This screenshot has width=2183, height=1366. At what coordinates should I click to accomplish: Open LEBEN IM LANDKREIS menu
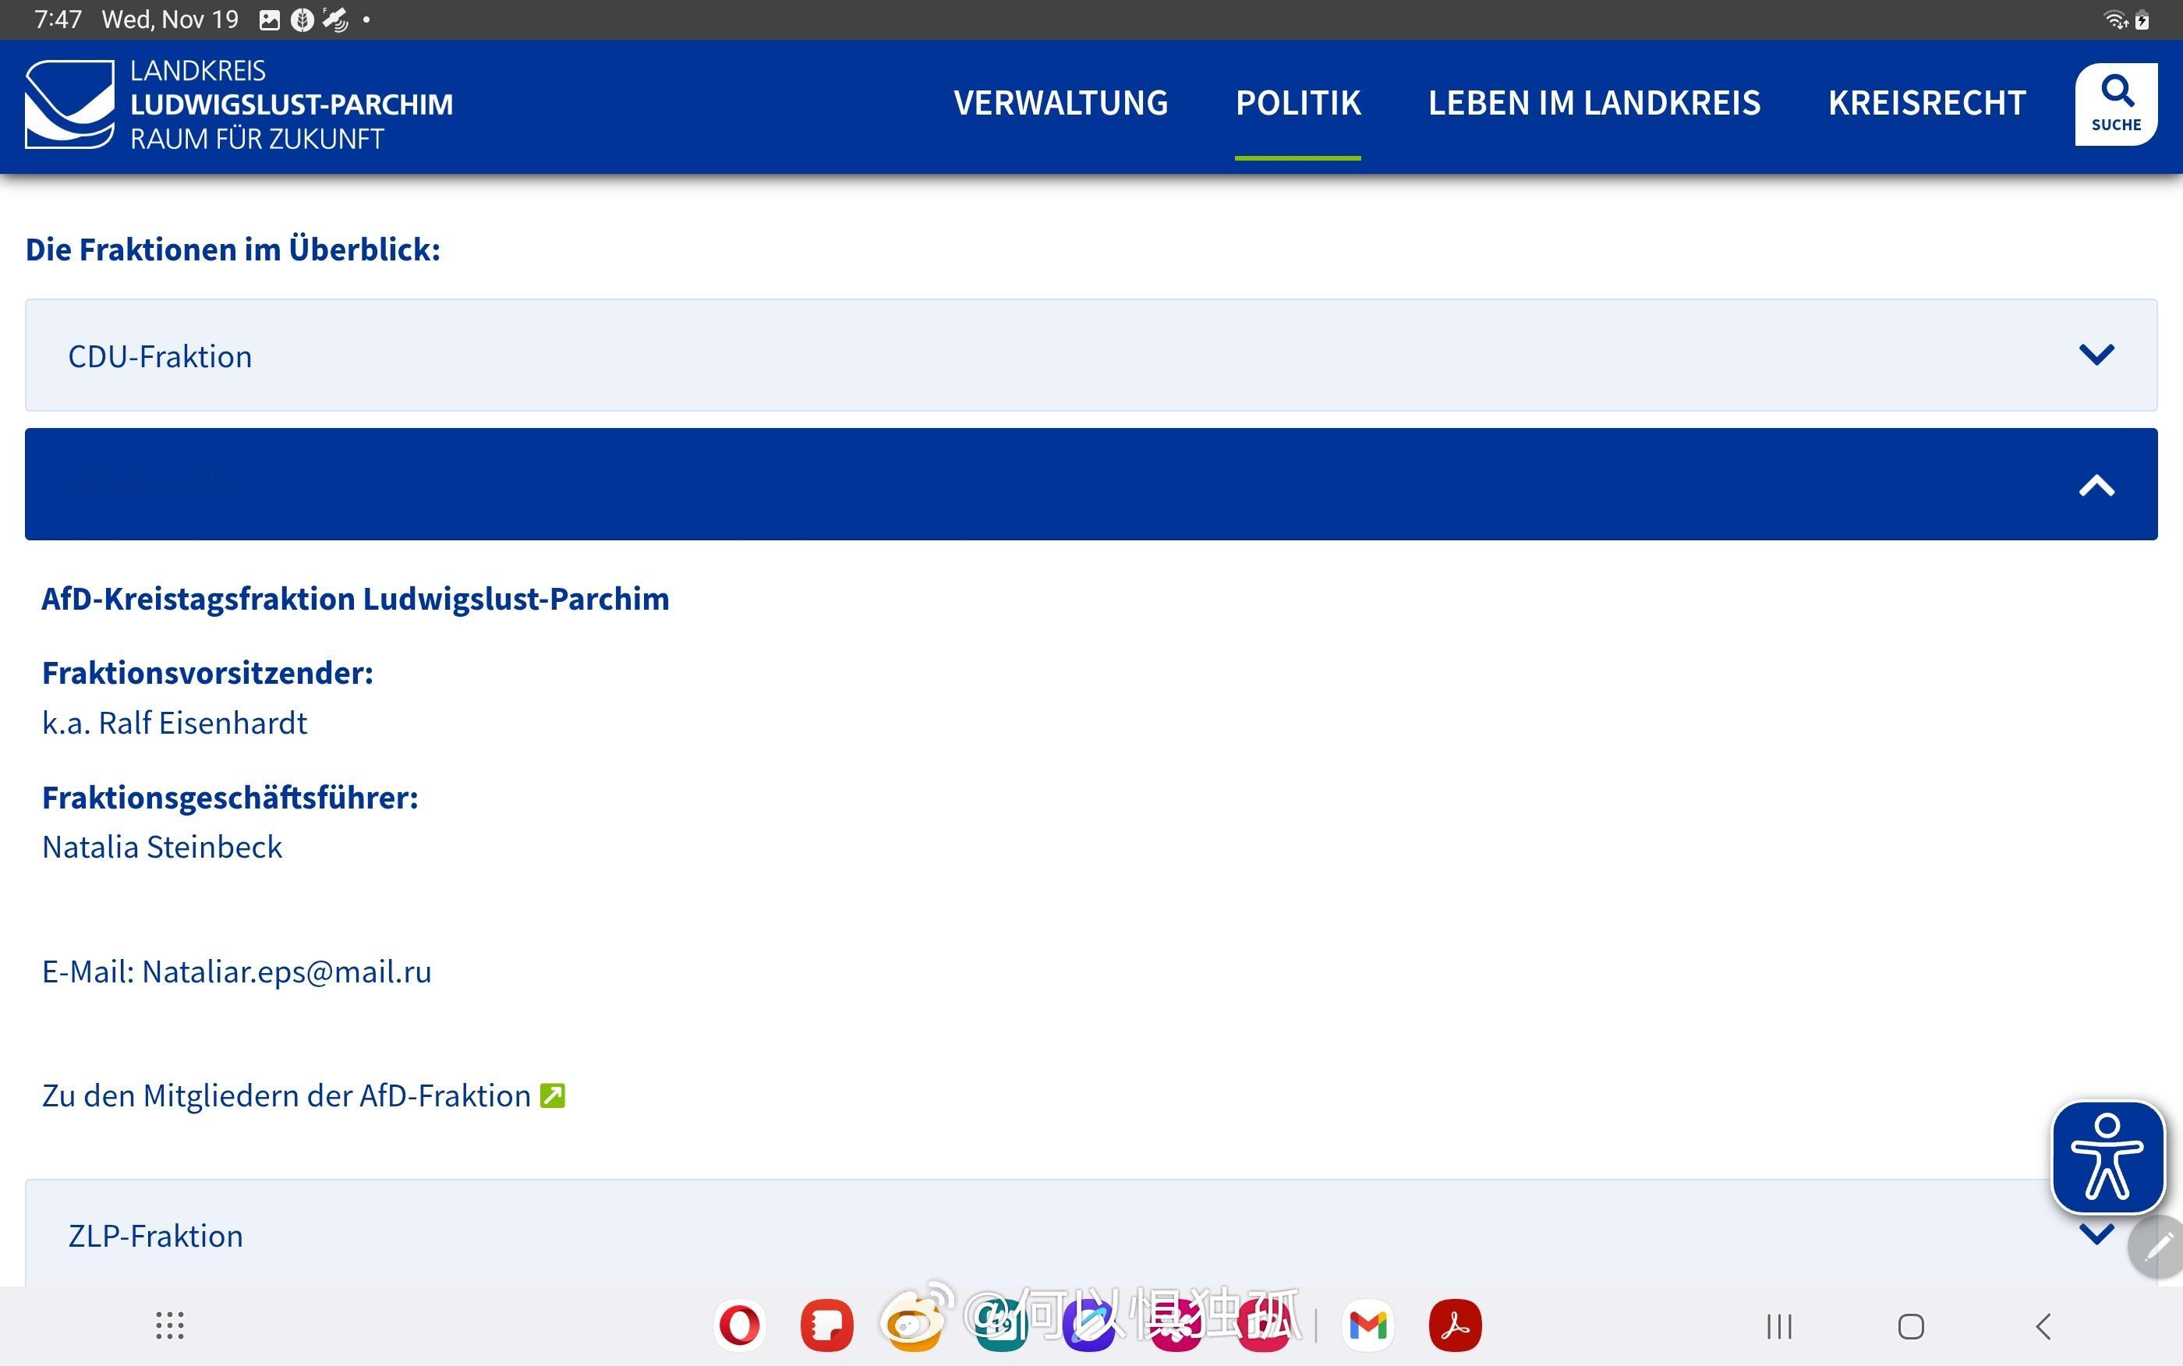1594,103
